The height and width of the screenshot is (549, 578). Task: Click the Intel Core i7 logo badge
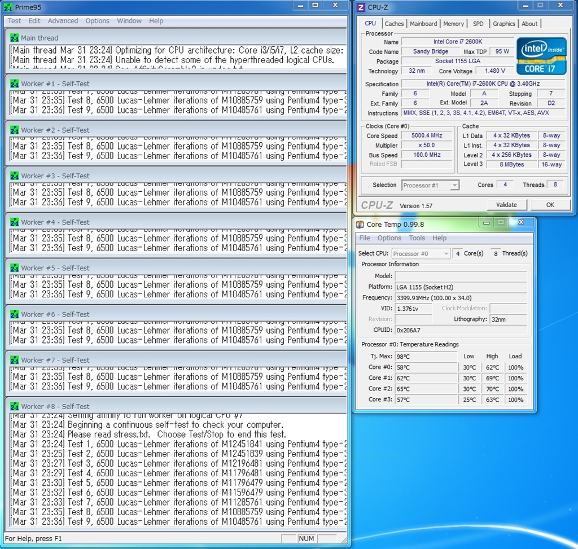[x=541, y=56]
